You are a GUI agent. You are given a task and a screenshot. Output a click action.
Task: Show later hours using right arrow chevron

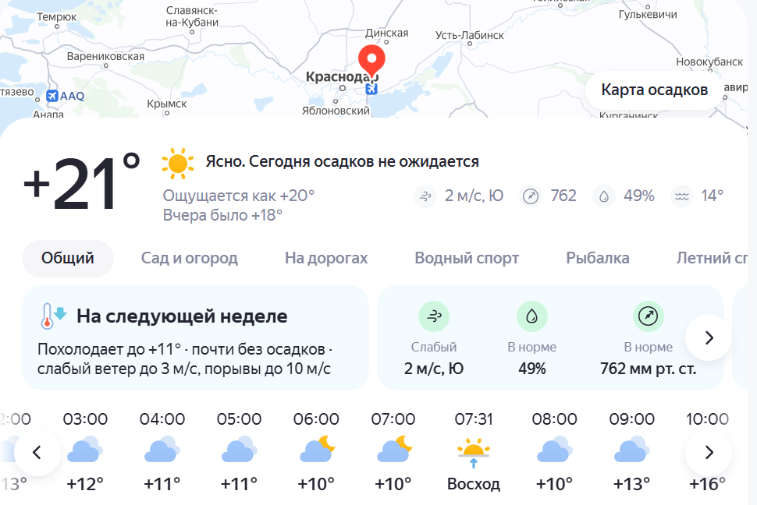pyautogui.click(x=709, y=452)
